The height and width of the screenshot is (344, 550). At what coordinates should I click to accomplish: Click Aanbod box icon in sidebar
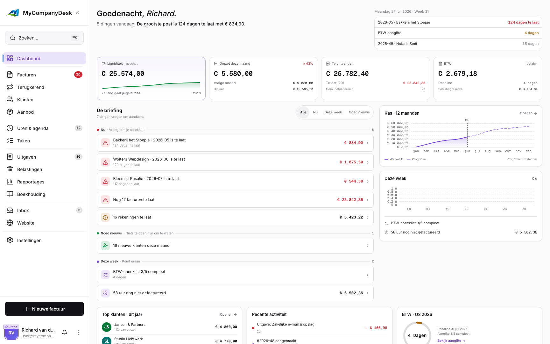tap(10, 112)
